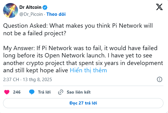Click the 'My Answer' tweet paragraph
The image size is (168, 113).
click(83, 59)
